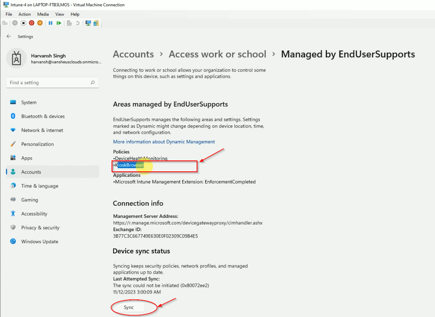
Task: Open More information about Dynamic Management link
Action: (164, 141)
